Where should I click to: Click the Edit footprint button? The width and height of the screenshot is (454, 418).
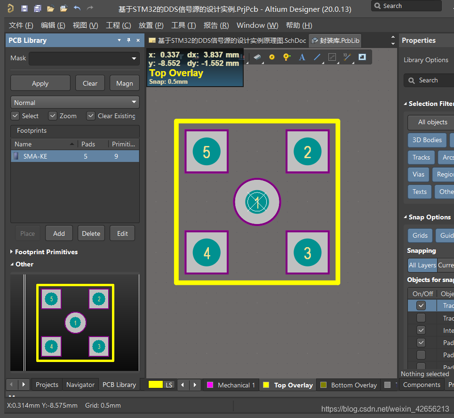pyautogui.click(x=122, y=233)
